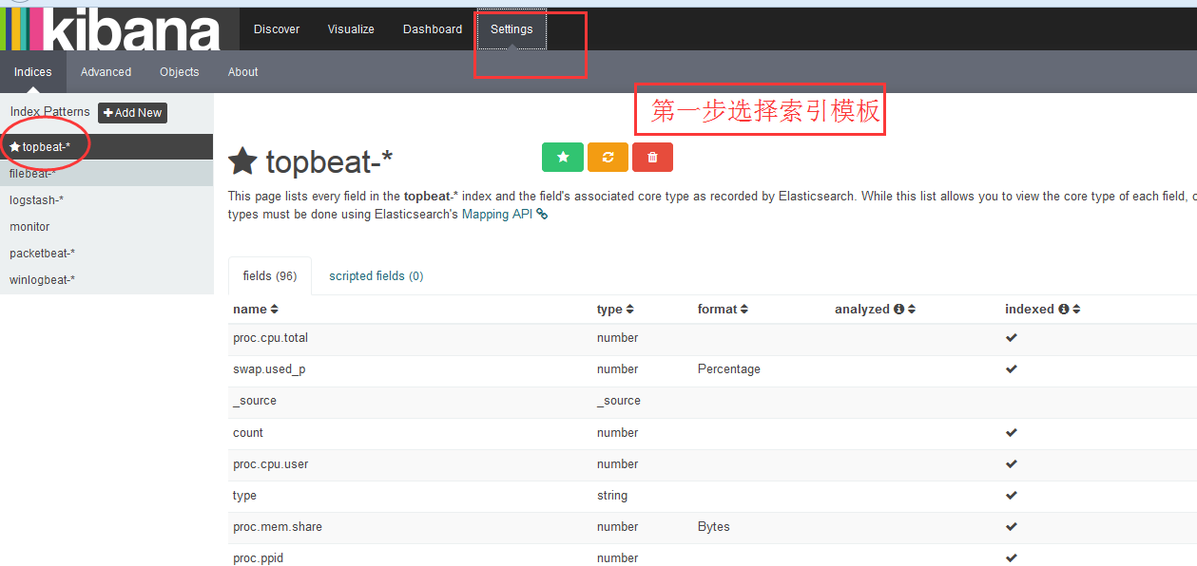
Task: Click info icon next to indexed column
Action: click(x=1063, y=309)
